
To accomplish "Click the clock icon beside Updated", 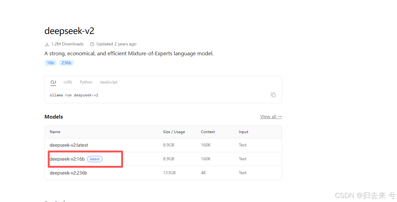I will [92, 44].
